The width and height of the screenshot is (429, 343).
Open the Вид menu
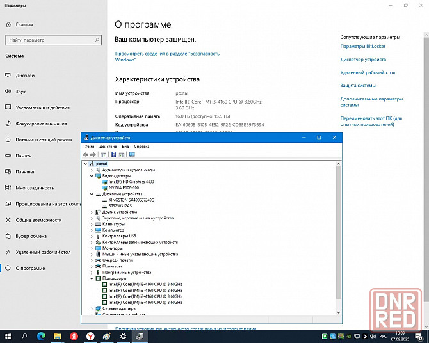(125, 147)
